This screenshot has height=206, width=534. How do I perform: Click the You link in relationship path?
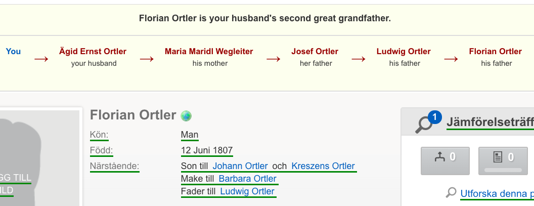(13, 52)
